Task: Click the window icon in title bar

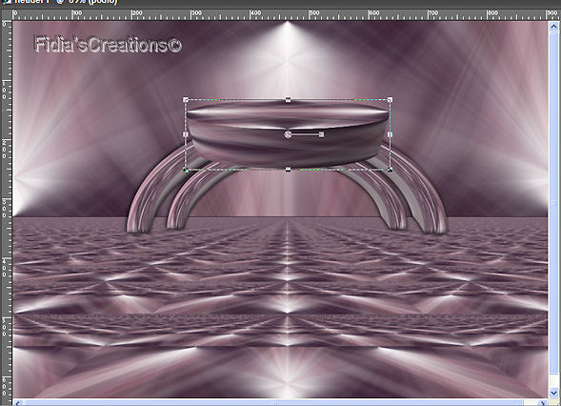Action: tap(7, 2)
